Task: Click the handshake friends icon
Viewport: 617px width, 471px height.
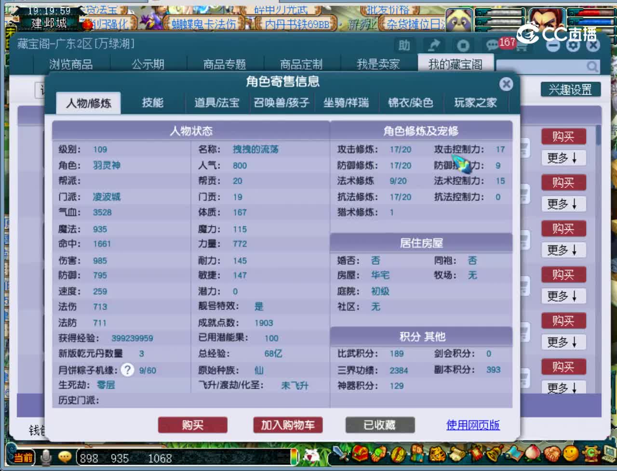Action: pyautogui.click(x=551, y=454)
